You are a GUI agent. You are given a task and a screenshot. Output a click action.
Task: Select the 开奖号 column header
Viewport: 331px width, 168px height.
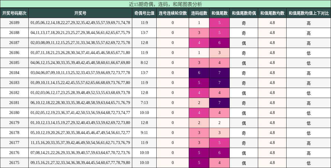[x=80, y=13]
